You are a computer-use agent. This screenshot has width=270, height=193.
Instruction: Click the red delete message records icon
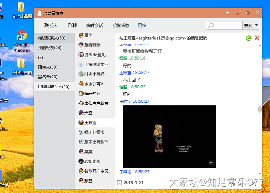(257, 38)
